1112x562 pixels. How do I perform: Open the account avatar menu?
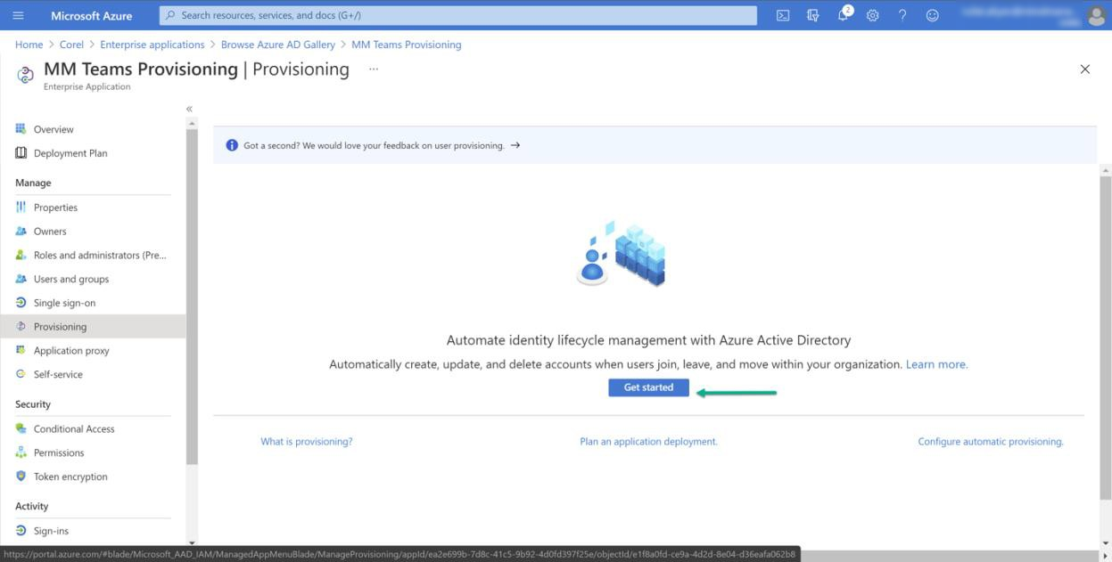pyautogui.click(x=1096, y=15)
